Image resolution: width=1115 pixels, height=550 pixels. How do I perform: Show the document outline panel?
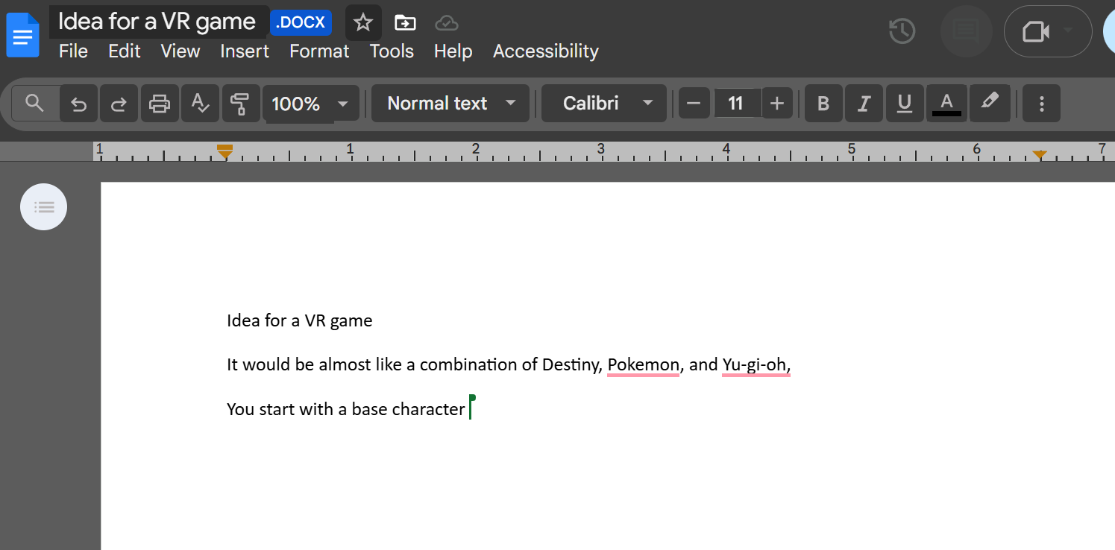click(x=44, y=207)
